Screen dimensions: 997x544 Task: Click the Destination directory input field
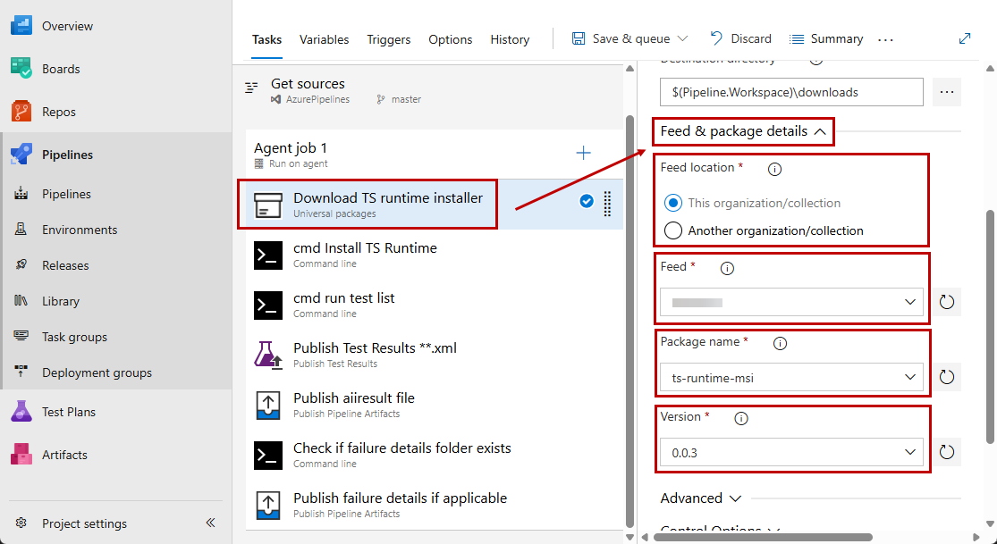tap(791, 92)
